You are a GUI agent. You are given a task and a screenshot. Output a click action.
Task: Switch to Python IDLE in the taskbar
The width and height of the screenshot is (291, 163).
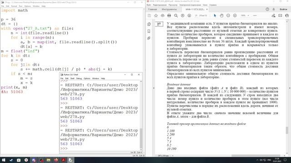(71, 160)
